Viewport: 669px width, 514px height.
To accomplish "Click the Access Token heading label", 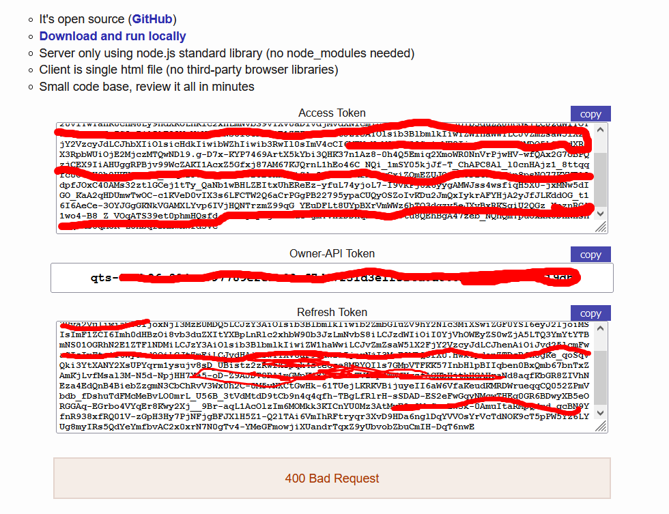I will [x=332, y=113].
